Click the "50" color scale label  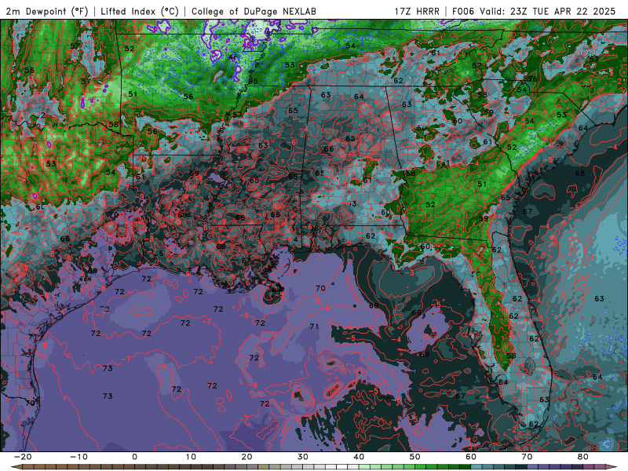(x=415, y=457)
